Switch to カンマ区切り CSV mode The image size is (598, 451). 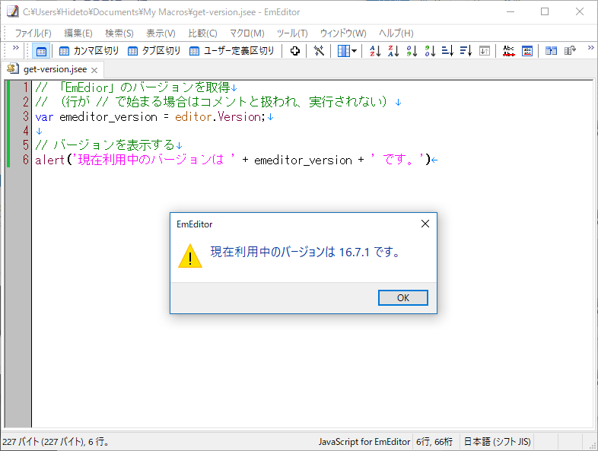click(89, 51)
